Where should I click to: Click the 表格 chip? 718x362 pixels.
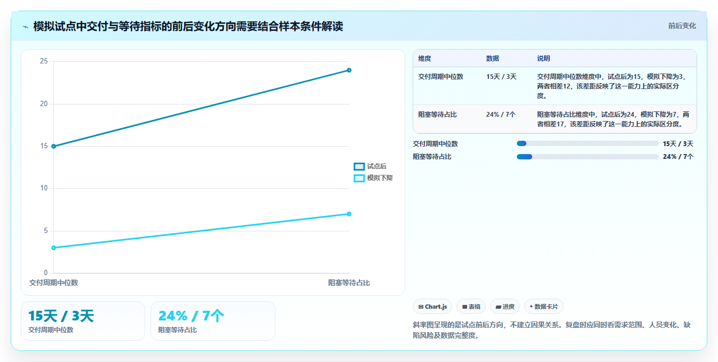click(x=471, y=307)
